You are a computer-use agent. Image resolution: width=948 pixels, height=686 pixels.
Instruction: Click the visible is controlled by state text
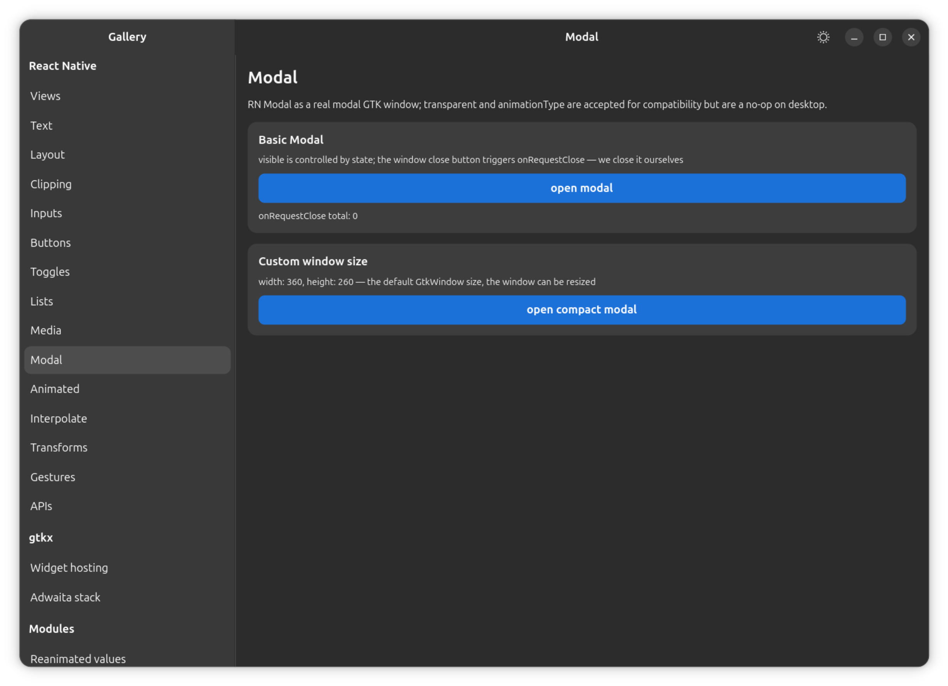click(471, 160)
